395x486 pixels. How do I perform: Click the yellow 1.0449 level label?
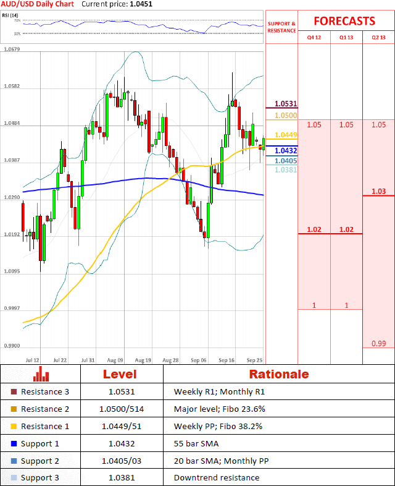click(286, 135)
